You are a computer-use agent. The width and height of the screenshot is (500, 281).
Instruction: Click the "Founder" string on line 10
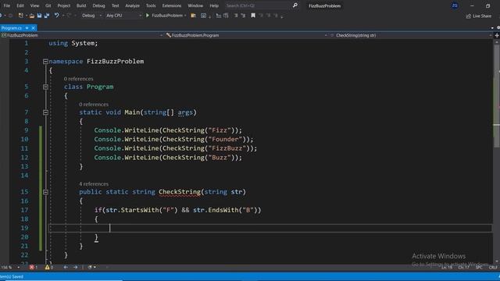225,139
